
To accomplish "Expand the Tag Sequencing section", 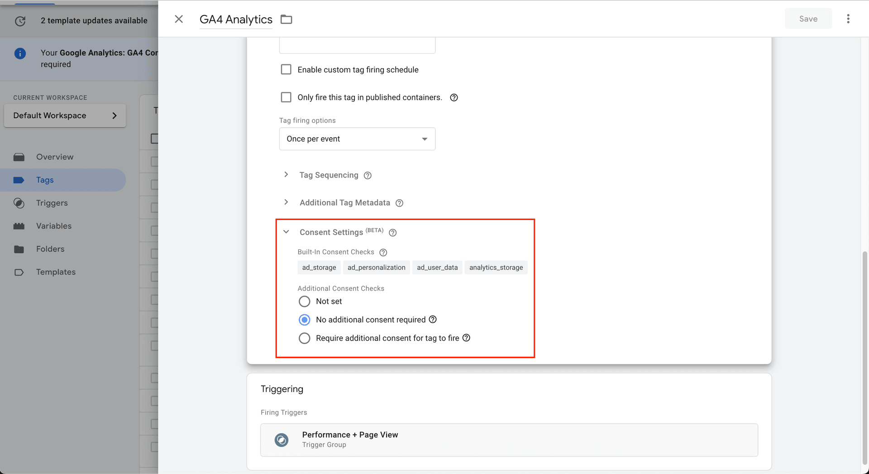I will (x=286, y=175).
